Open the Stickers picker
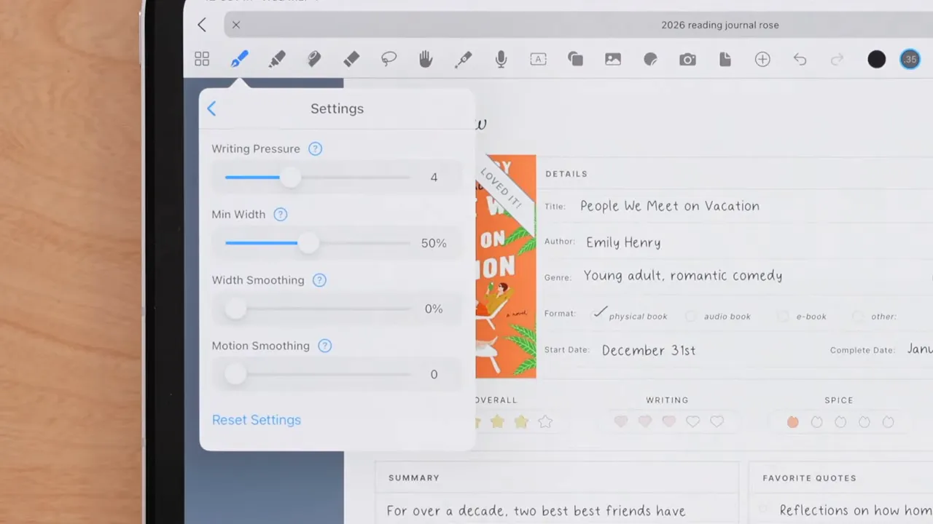The image size is (933, 524). 650,60
